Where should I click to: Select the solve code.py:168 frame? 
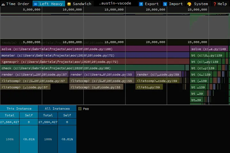(x=95, y=49)
